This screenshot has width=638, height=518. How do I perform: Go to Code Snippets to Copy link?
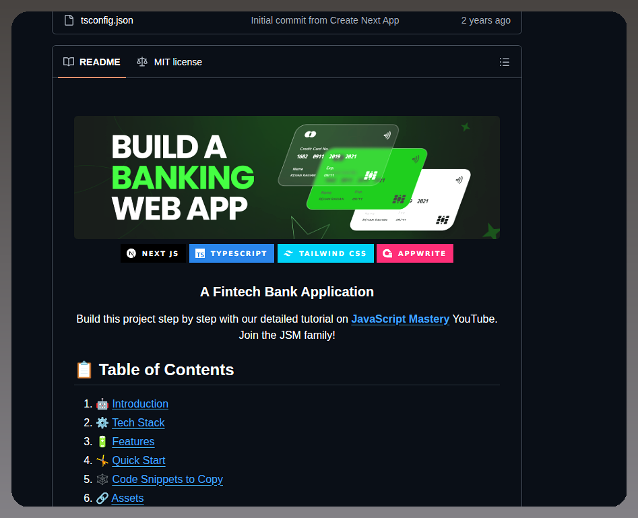pyautogui.click(x=167, y=479)
